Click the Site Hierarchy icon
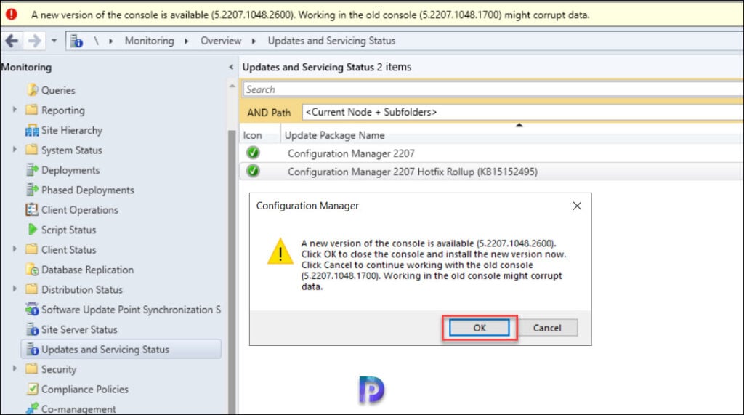Screen dimensions: 744x415 (32, 130)
